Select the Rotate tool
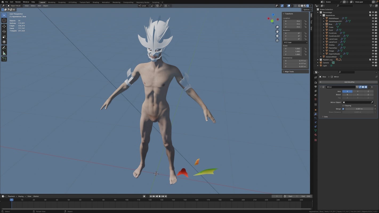 click(4, 31)
